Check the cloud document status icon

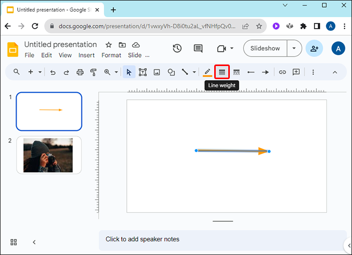pos(136,45)
